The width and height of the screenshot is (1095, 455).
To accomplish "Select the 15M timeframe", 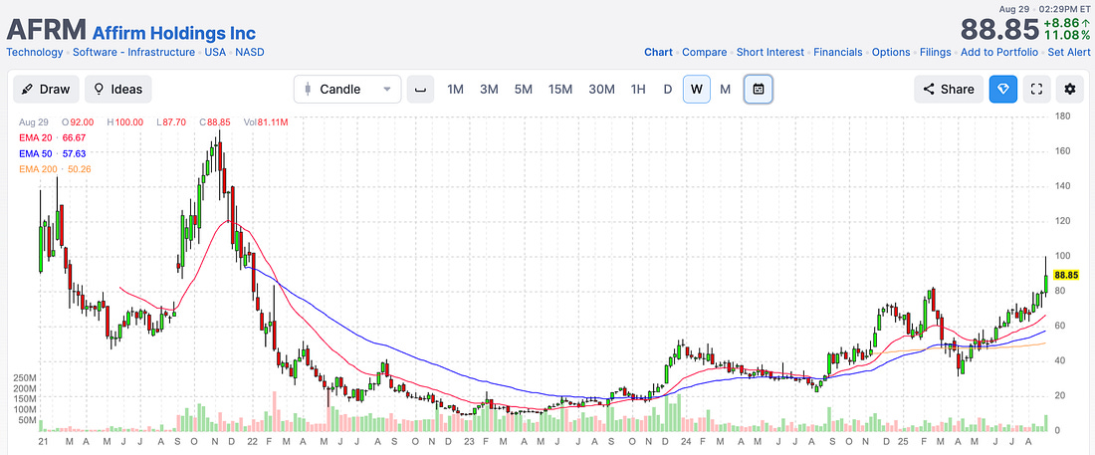I will (x=560, y=90).
